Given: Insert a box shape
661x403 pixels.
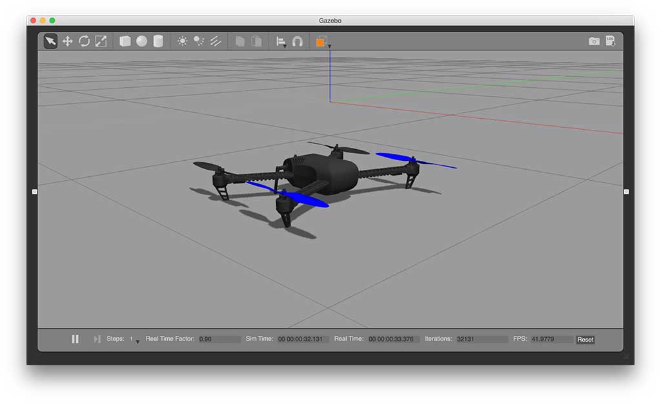Looking at the screenshot, I should coord(125,41).
